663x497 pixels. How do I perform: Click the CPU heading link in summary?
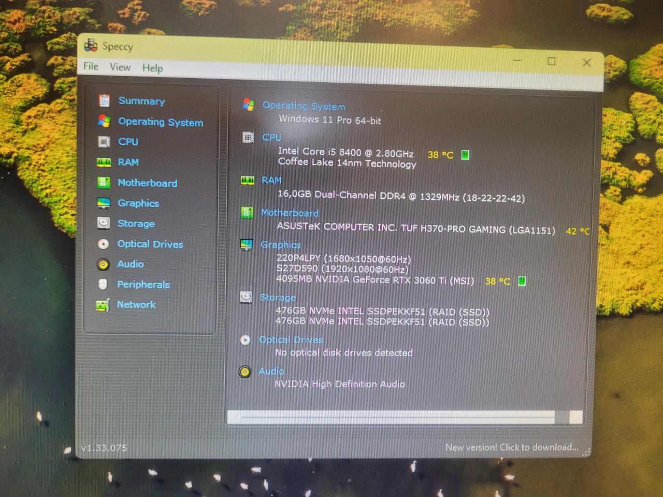coord(271,137)
